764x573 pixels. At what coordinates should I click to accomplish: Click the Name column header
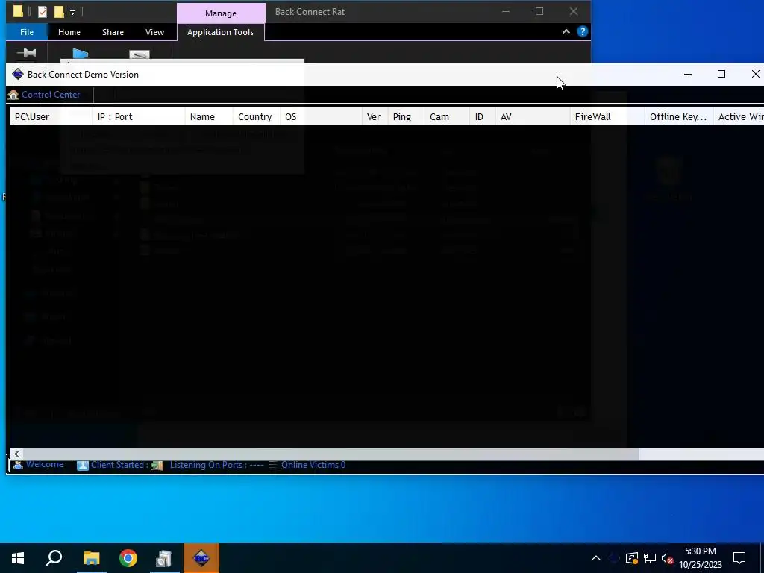point(209,117)
